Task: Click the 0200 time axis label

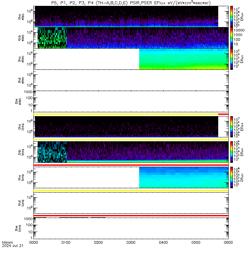Action: pos(99,242)
